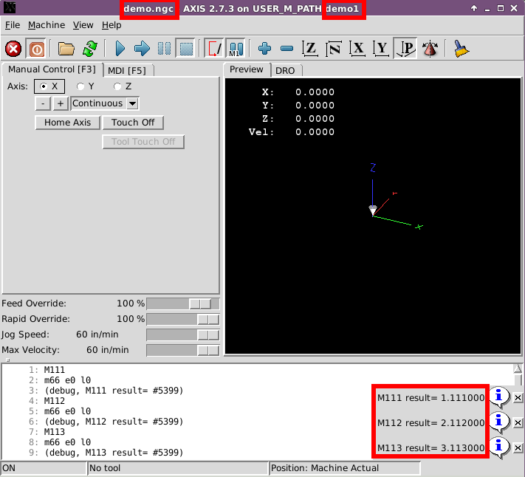Select the Z axis radio button

[x=123, y=86]
